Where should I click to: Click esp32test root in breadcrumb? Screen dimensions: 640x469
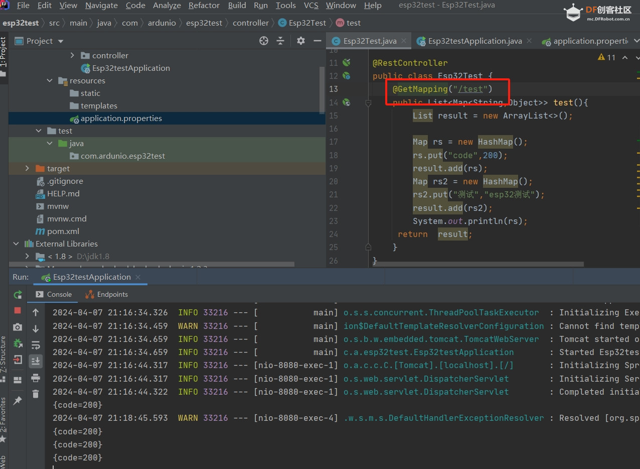(x=21, y=23)
